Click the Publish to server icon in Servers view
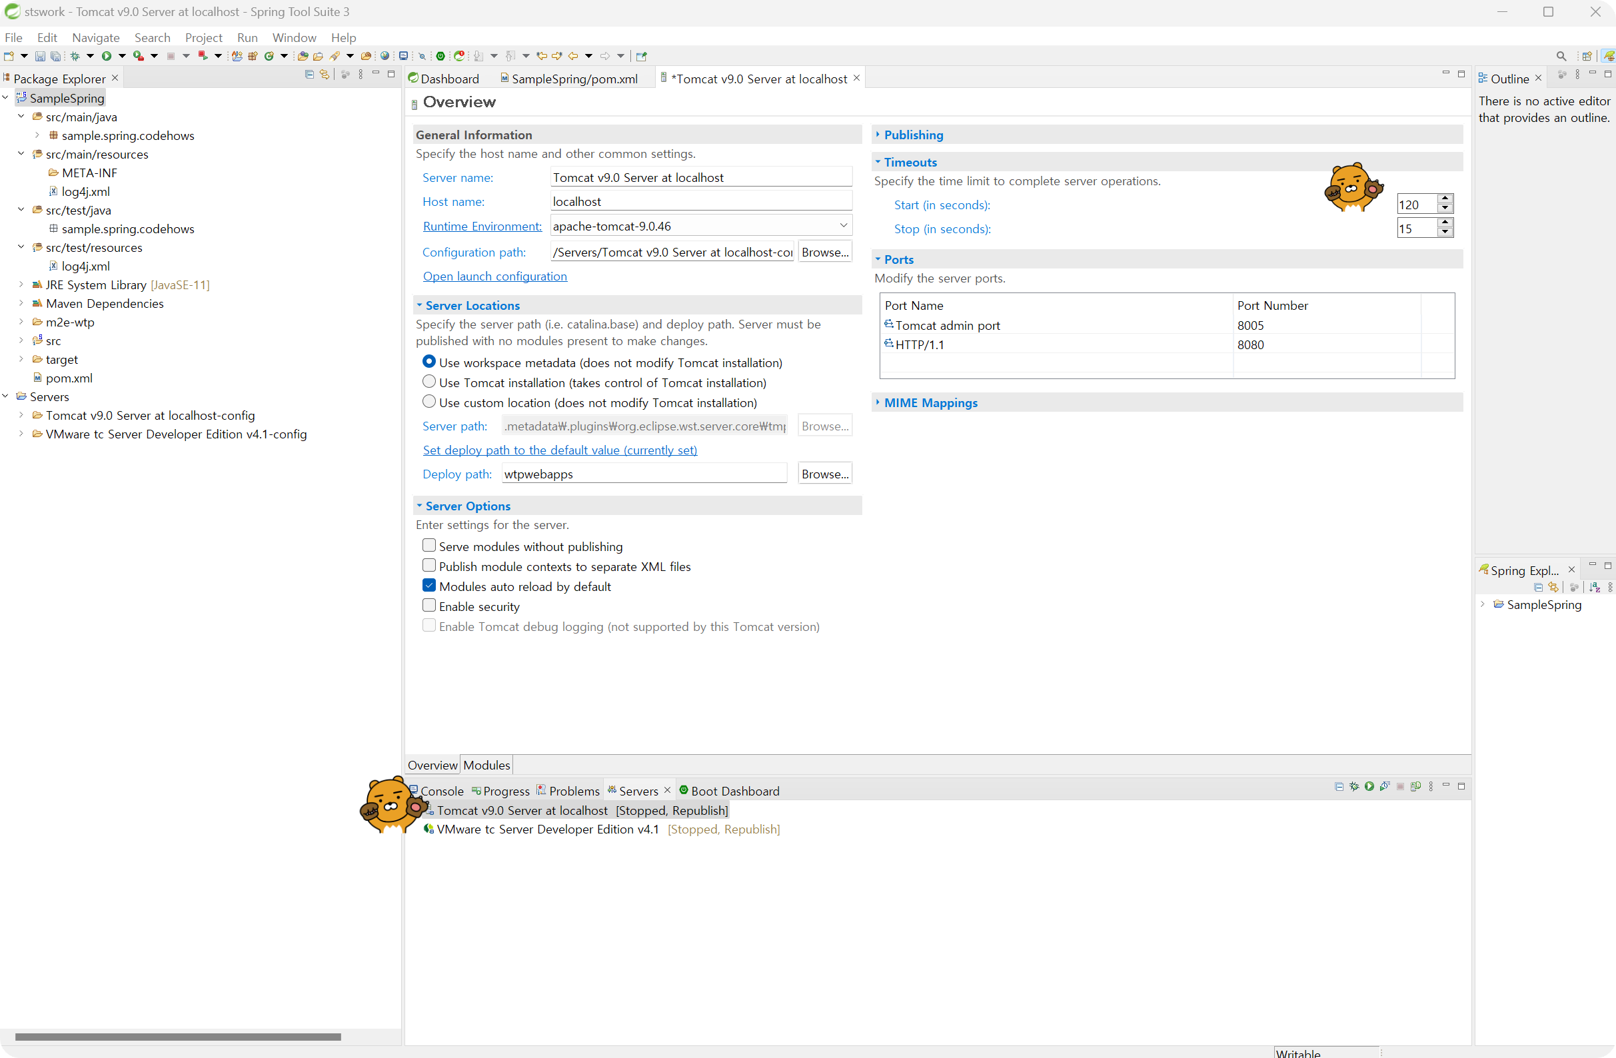 pos(1415,787)
